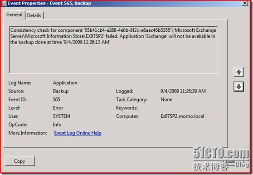
Task: Select the User value 'SYSTEM'
Action: click(62, 116)
